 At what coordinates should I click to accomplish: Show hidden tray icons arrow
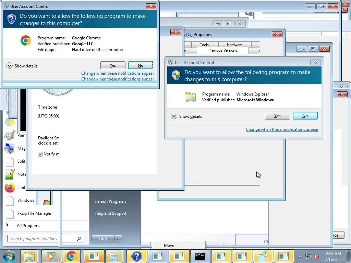pos(300,257)
